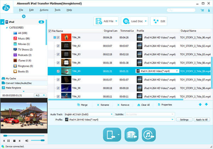Open Make Ringtone section

pos(24,88)
